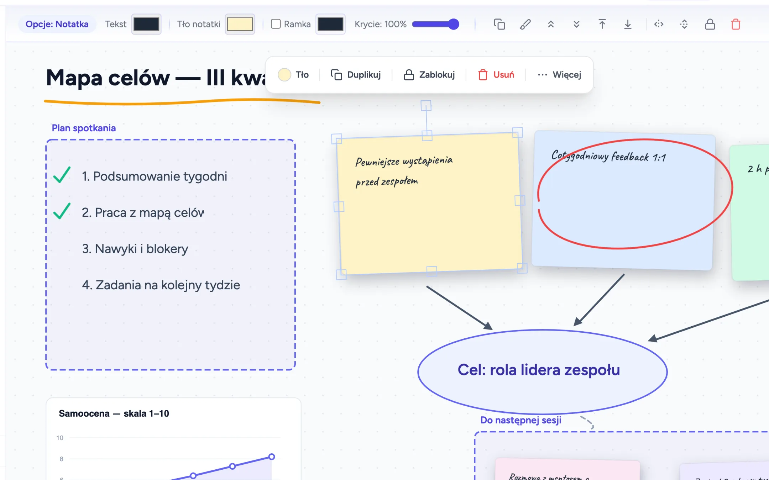Delete note using red trash toolbar icon
The height and width of the screenshot is (480, 769).
pyautogui.click(x=736, y=24)
